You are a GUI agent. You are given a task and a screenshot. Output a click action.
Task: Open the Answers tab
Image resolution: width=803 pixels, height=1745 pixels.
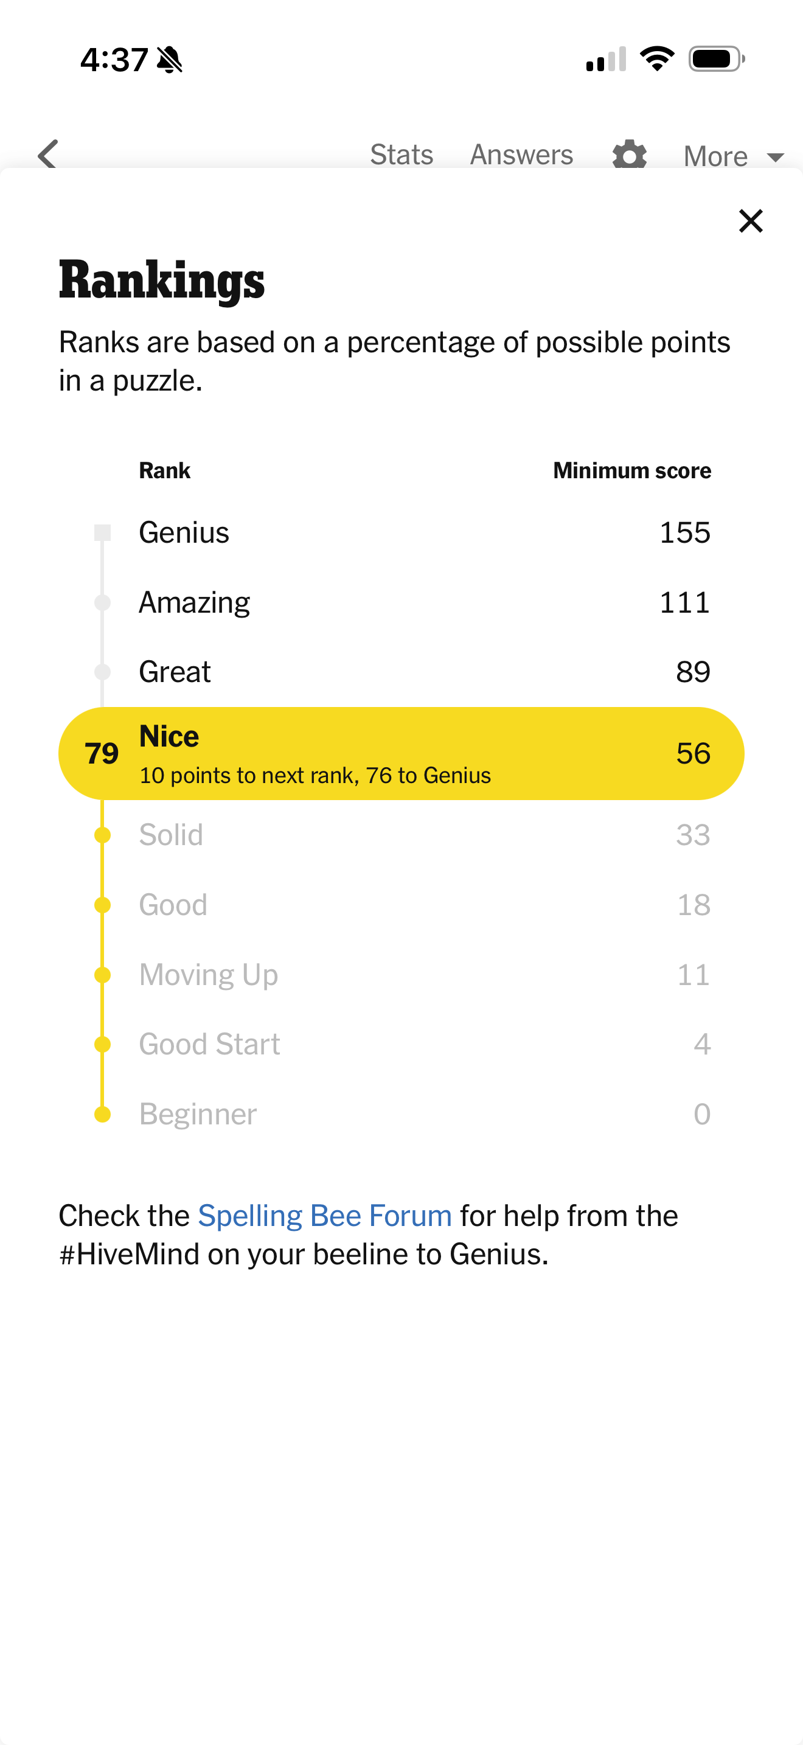(521, 155)
